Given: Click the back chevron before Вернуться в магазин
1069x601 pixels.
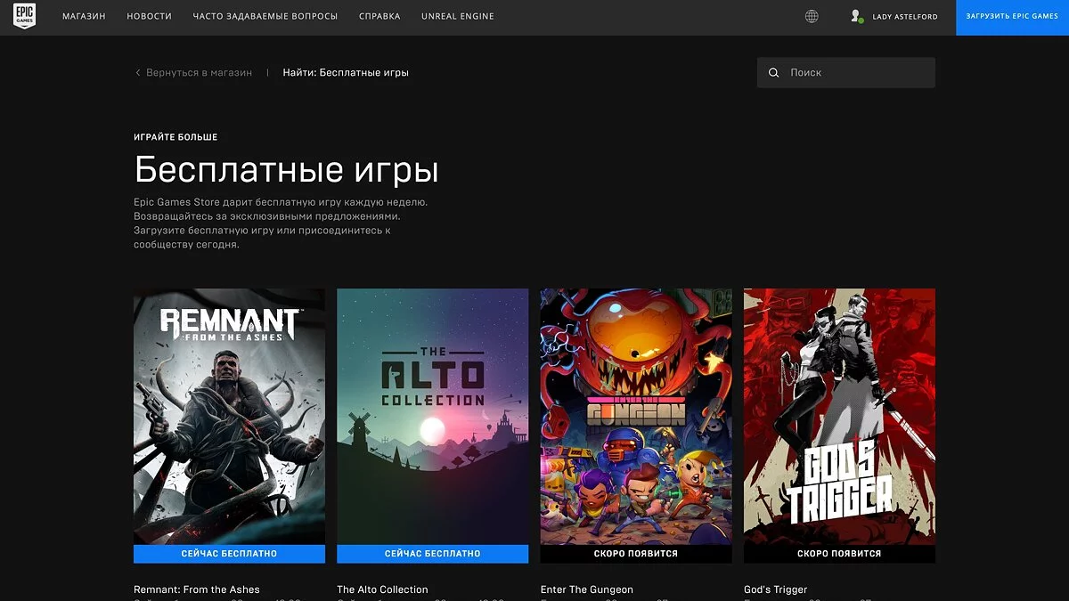Looking at the screenshot, I should [138, 73].
